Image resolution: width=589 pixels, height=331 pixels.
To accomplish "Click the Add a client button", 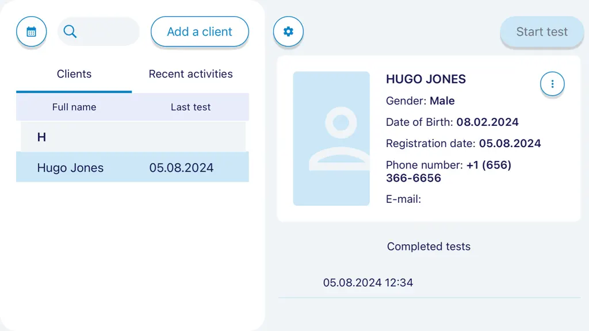I will (x=200, y=32).
